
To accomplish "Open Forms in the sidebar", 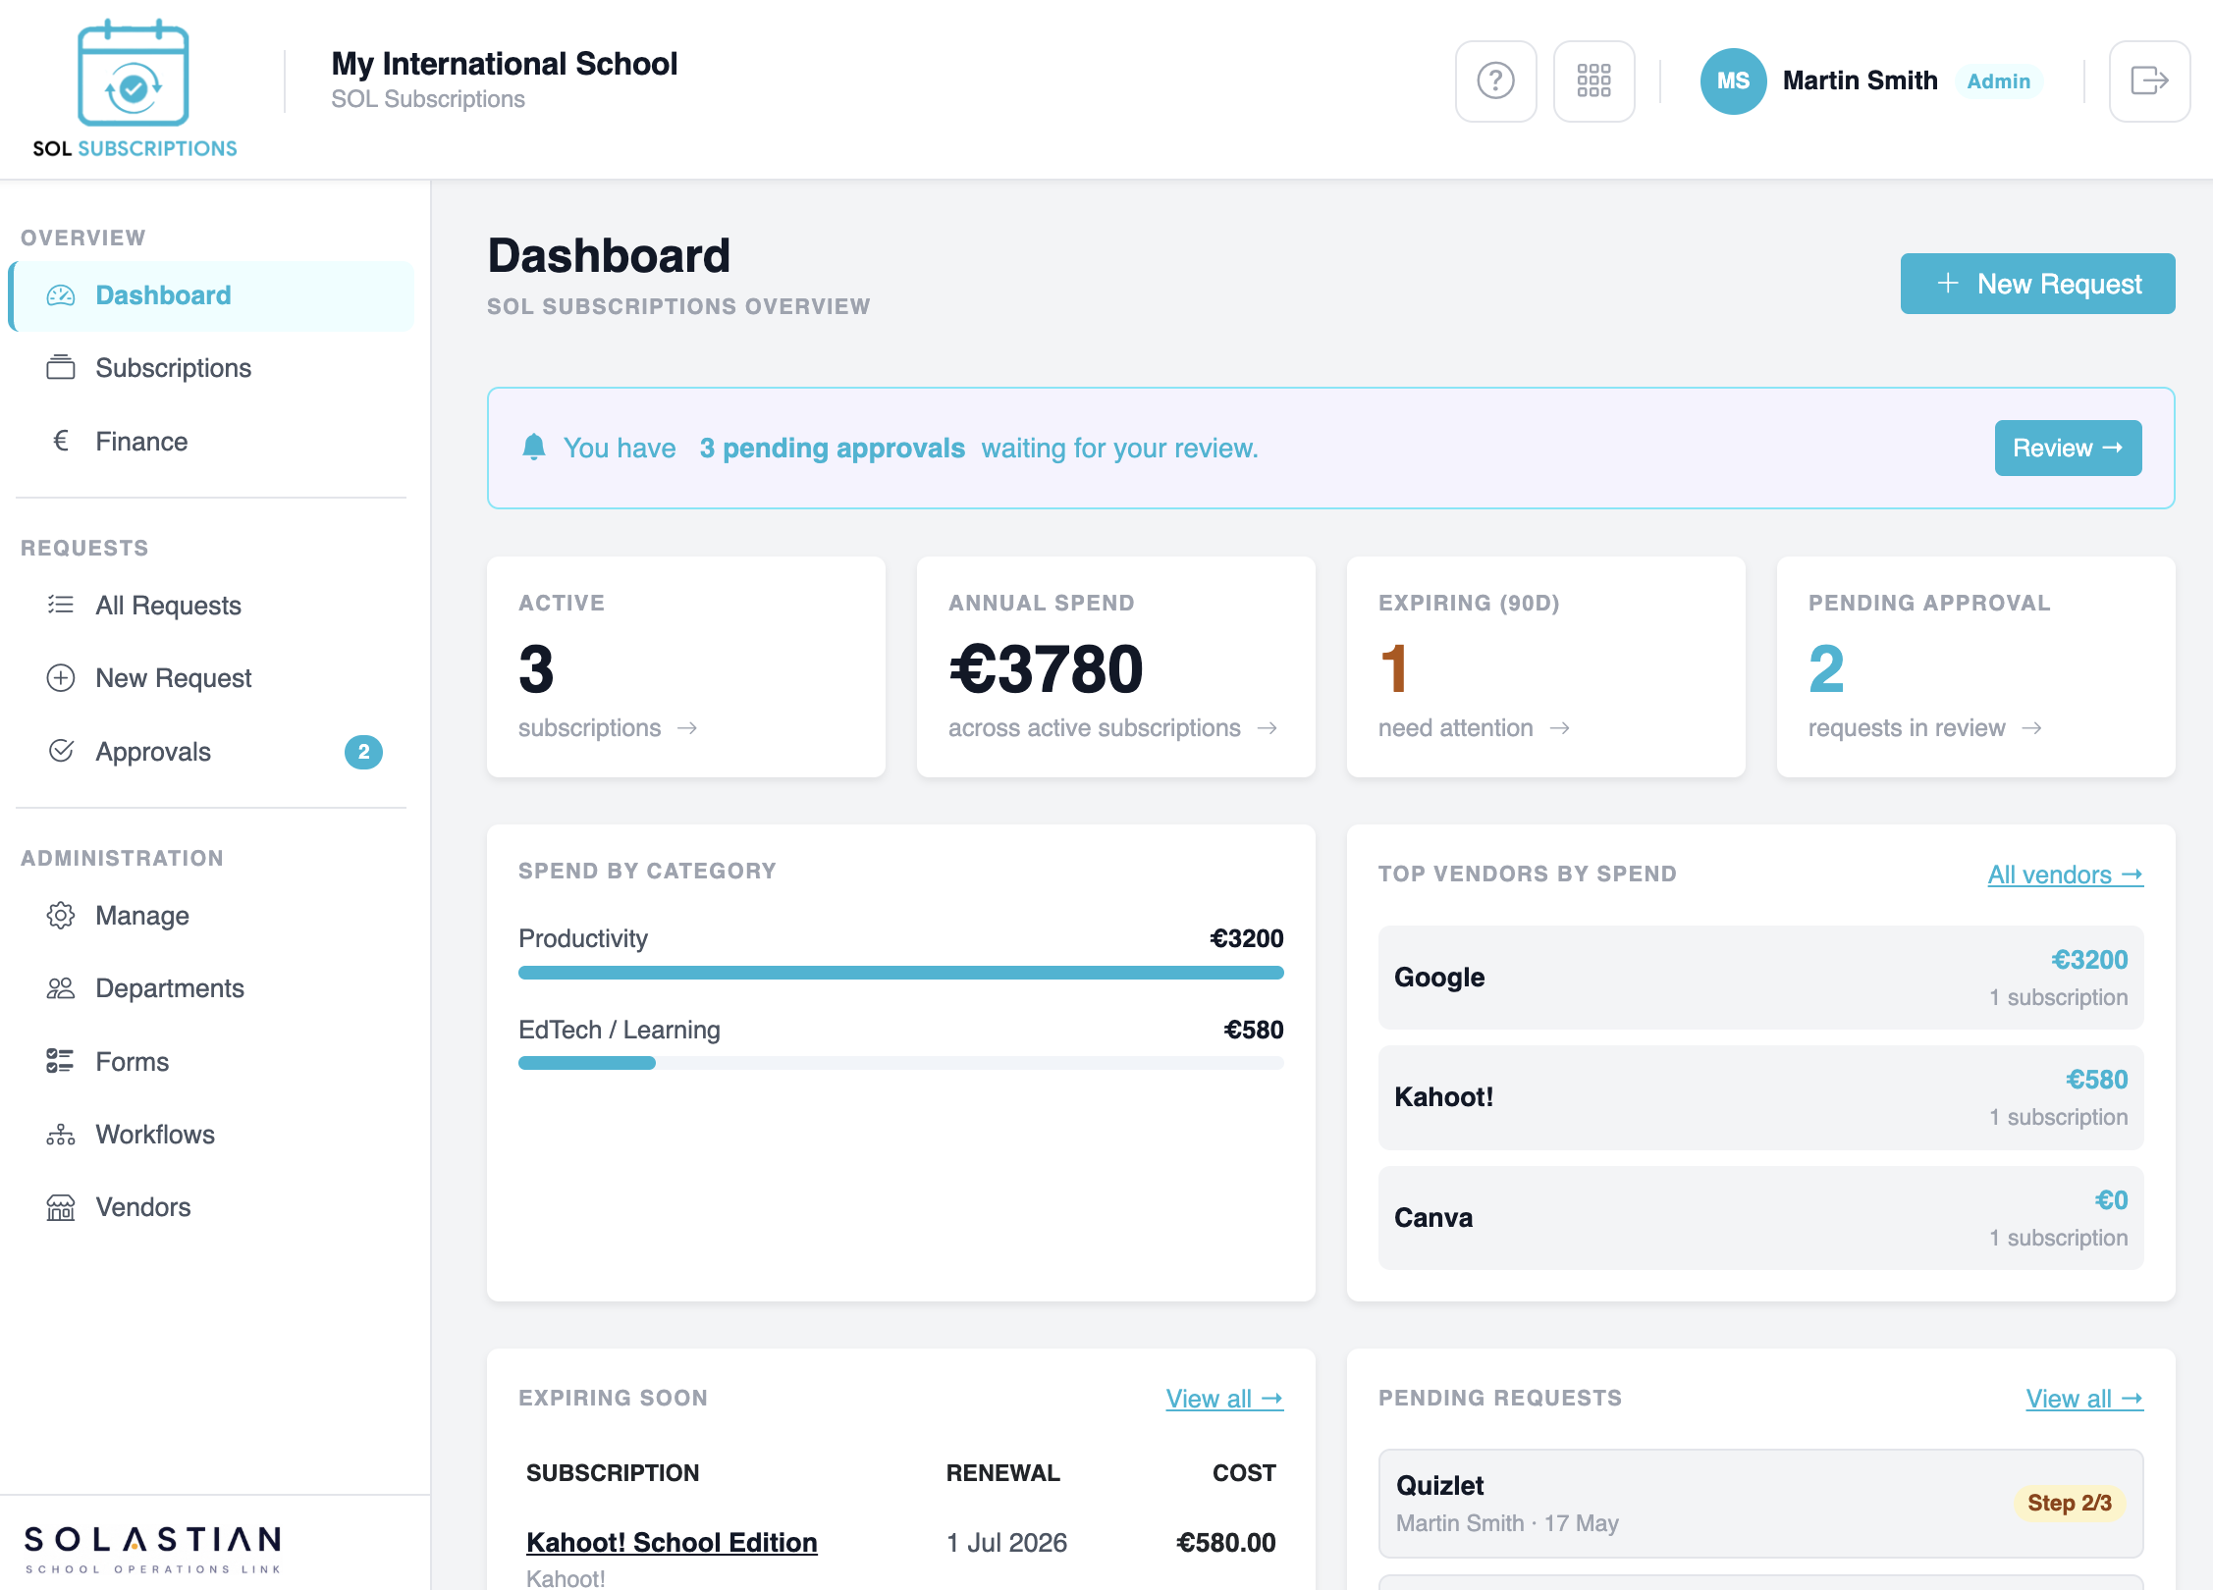I will click(211, 1062).
